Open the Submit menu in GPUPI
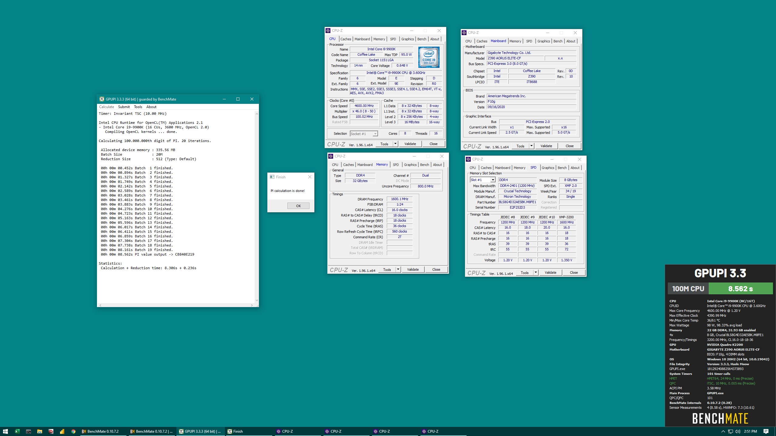The height and width of the screenshot is (436, 776). coord(124,107)
